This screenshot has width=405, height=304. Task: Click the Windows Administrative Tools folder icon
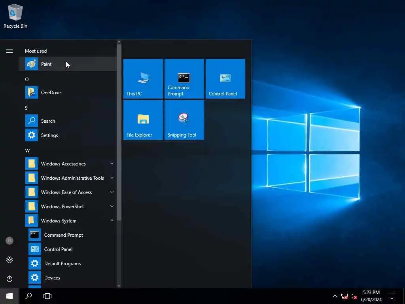point(32,178)
